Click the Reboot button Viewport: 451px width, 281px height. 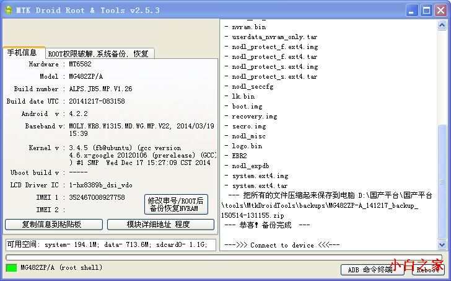tap(427, 270)
